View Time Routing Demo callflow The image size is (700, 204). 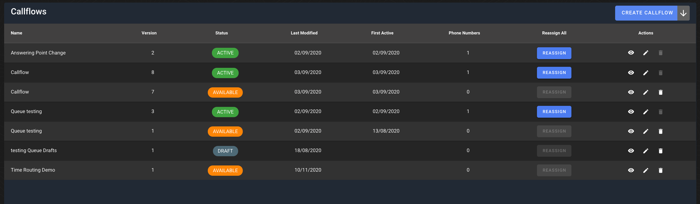coord(631,170)
